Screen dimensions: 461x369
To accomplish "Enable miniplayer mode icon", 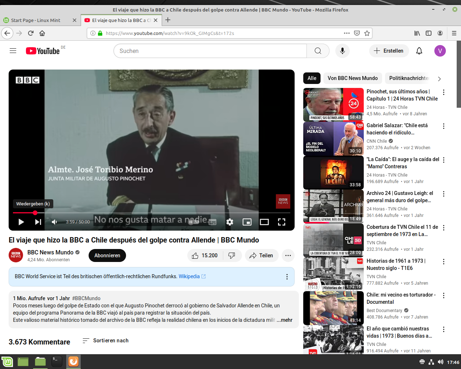I will [x=247, y=222].
